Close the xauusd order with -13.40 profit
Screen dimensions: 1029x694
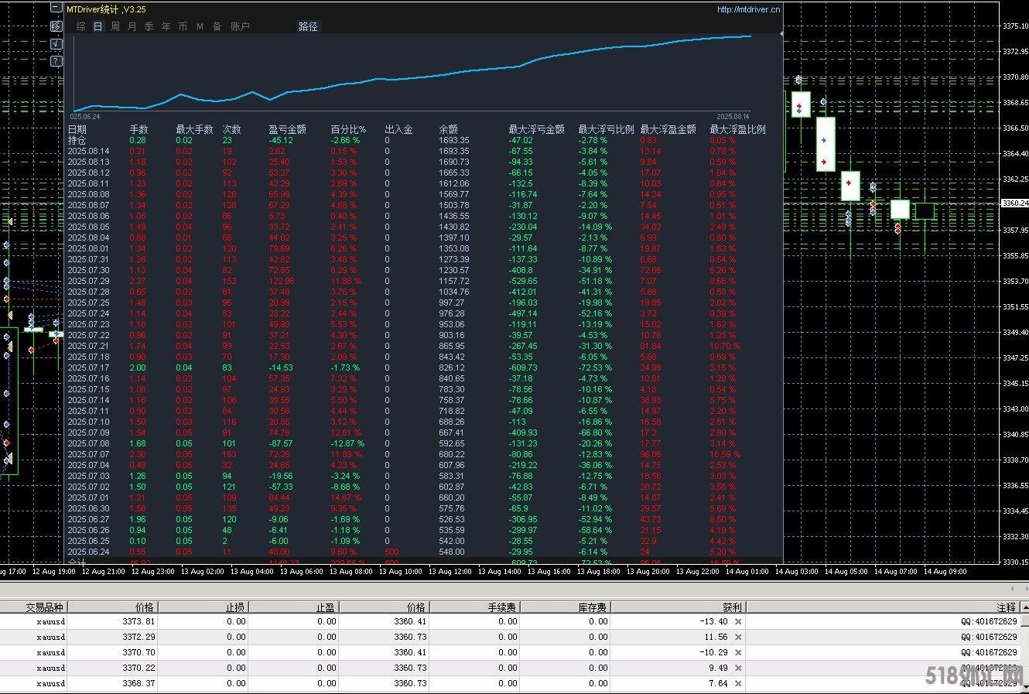coord(738,621)
